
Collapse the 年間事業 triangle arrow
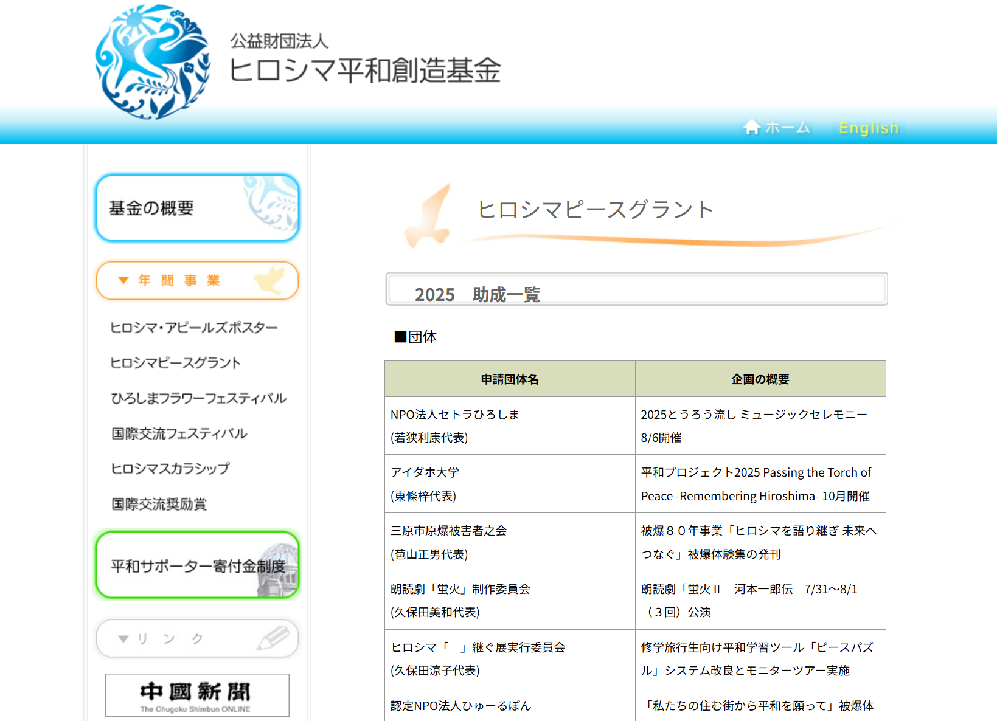[123, 280]
